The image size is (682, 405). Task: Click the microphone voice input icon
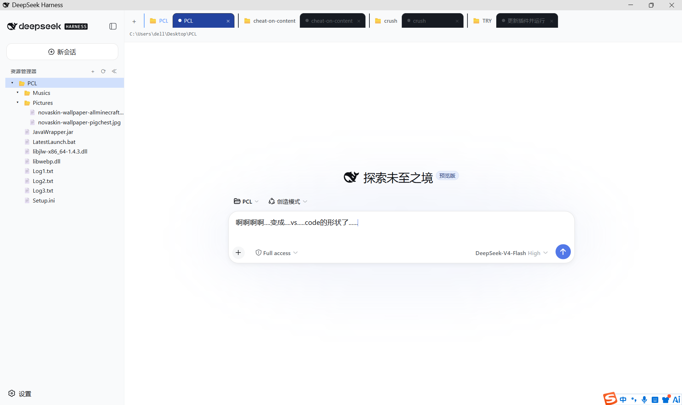click(644, 400)
